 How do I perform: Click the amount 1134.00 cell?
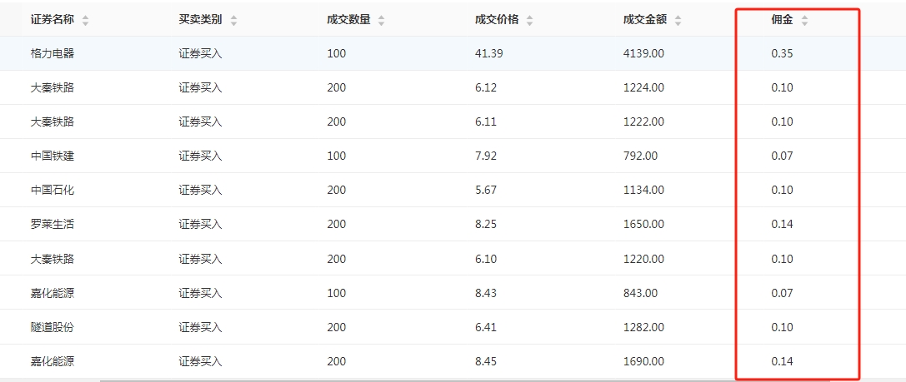click(643, 190)
